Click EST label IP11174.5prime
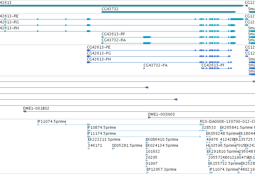255x174 pixels. point(102,134)
